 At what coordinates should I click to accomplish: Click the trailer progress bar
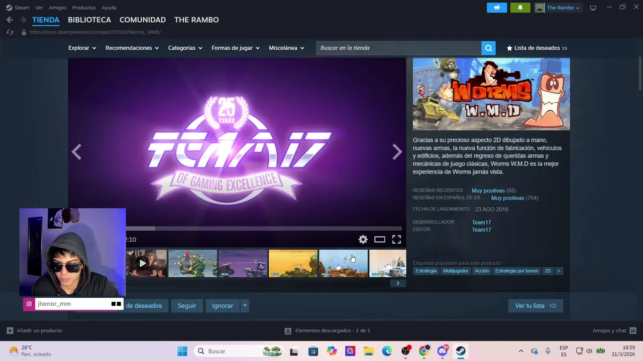pyautogui.click(x=263, y=229)
